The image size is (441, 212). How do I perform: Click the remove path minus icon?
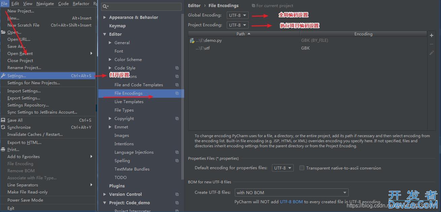click(x=432, y=44)
